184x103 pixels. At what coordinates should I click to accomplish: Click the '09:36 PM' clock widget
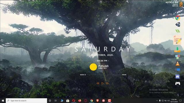click(x=102, y=61)
